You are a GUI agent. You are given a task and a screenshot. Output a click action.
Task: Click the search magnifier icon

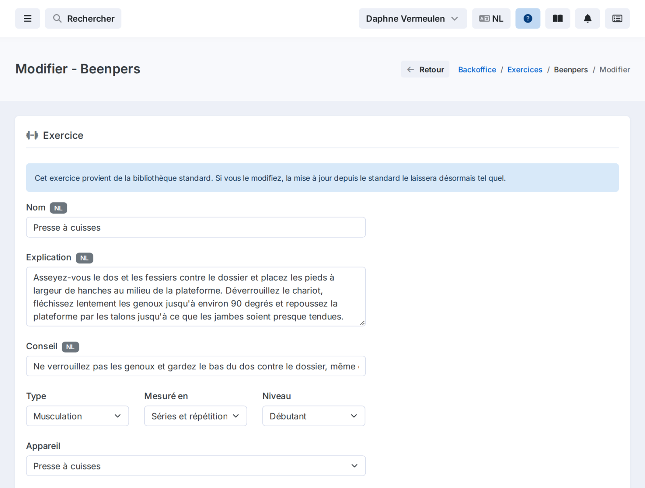[x=57, y=19]
